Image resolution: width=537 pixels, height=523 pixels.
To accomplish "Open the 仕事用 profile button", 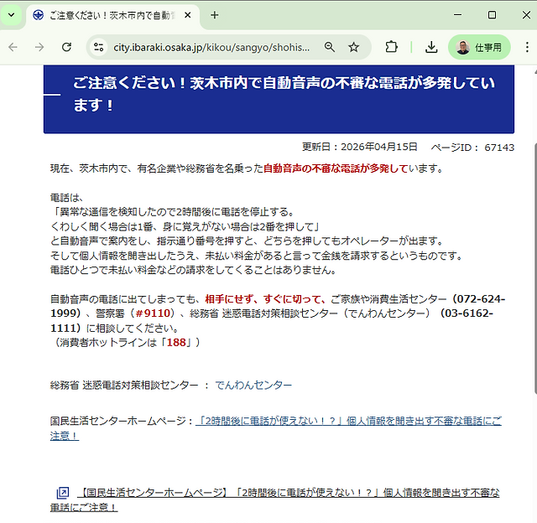I will (x=479, y=47).
